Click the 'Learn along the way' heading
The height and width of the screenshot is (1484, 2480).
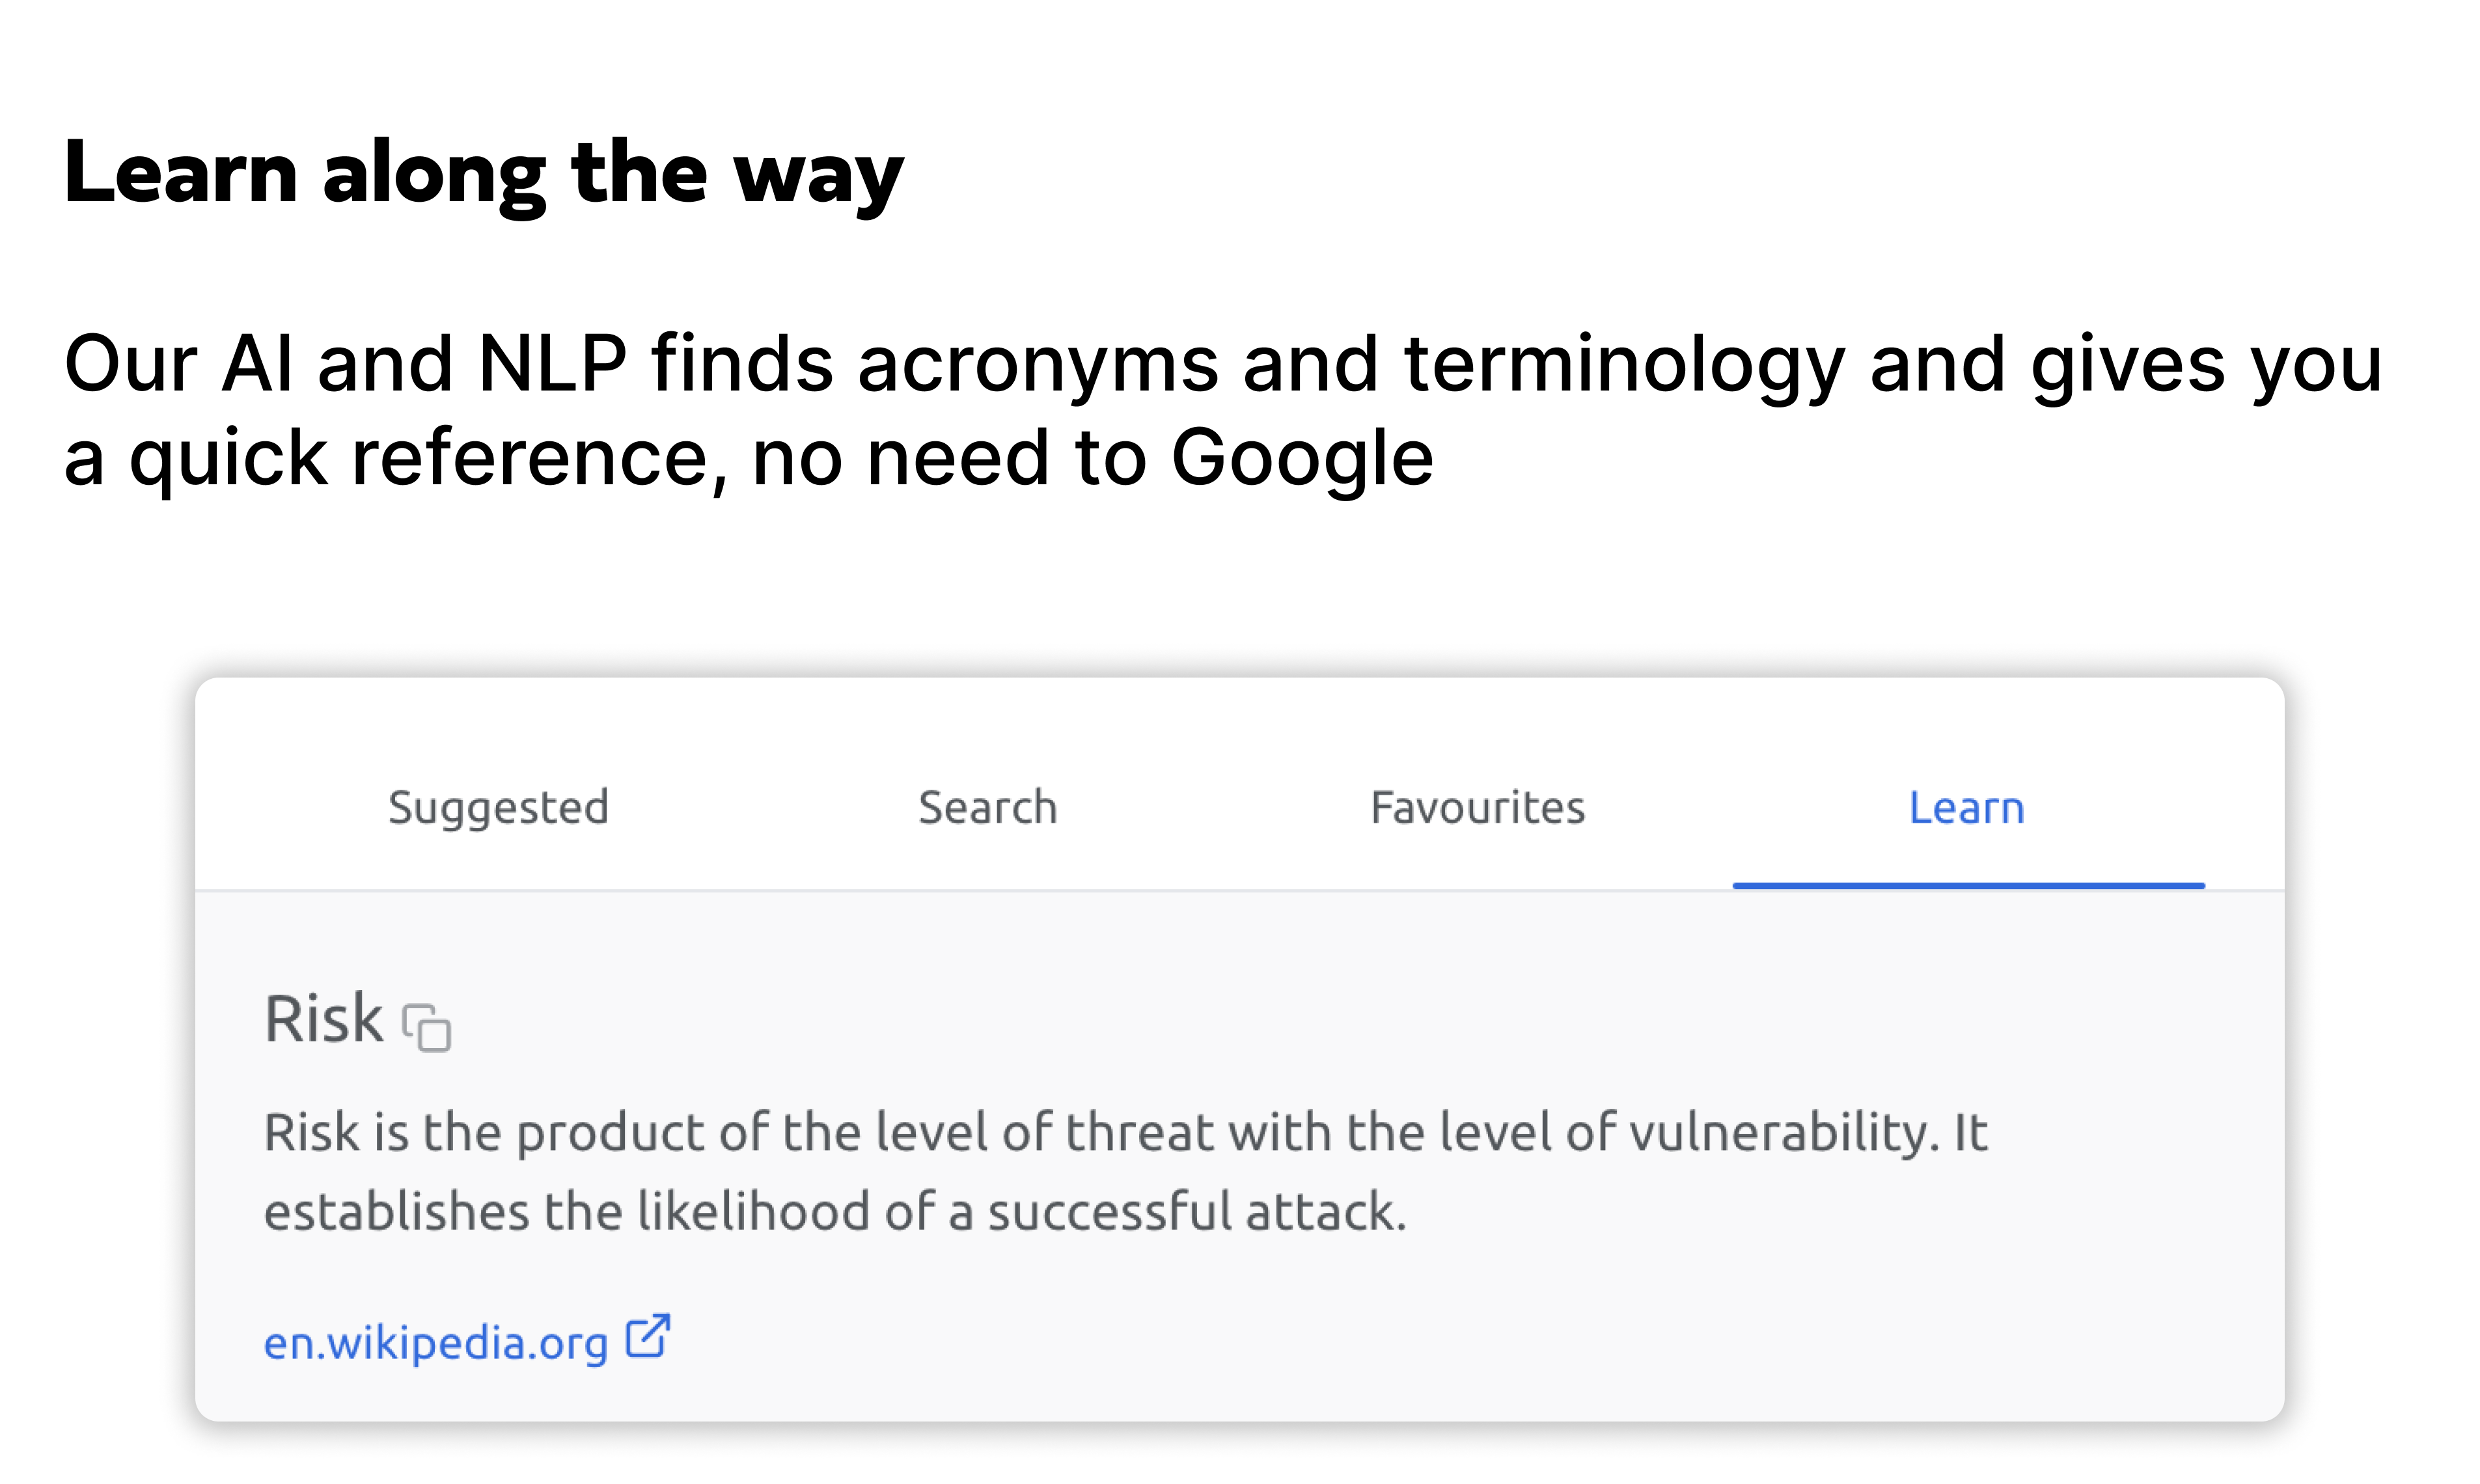tap(484, 173)
